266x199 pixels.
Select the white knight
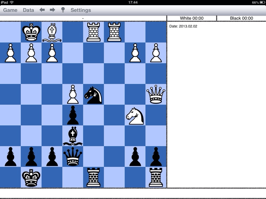[x=135, y=116]
